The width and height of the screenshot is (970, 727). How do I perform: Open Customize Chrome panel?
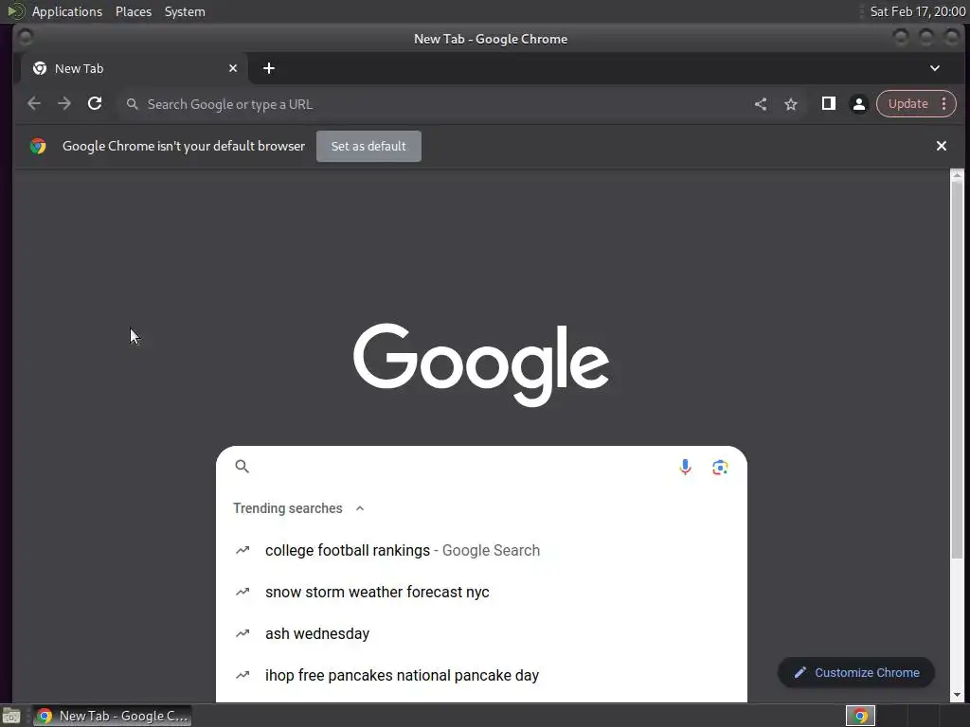pos(856,673)
